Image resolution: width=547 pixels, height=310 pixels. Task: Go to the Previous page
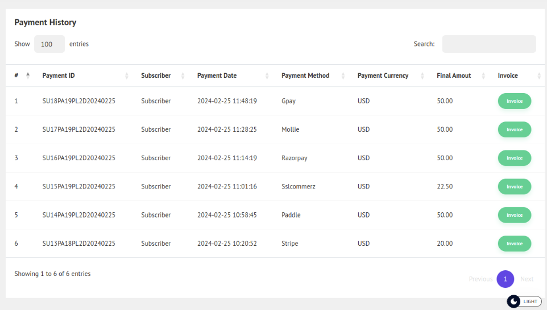tap(480, 279)
